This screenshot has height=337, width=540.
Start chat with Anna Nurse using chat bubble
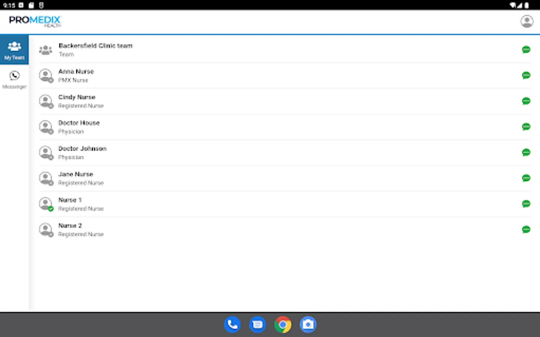tap(526, 76)
